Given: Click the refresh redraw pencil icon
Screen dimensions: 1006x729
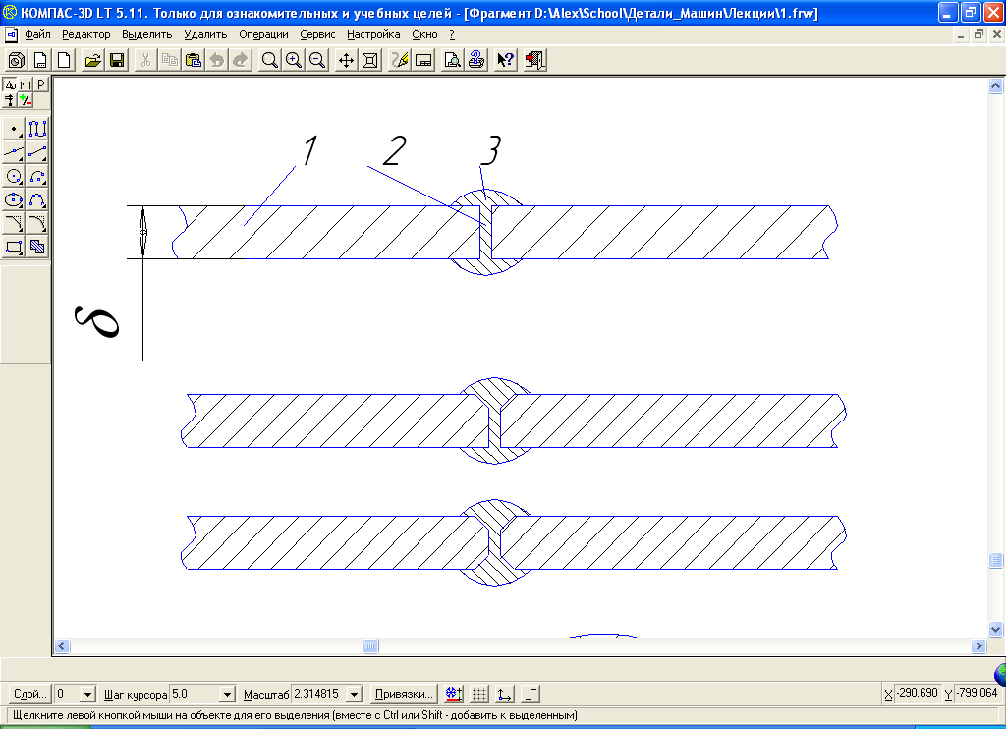Looking at the screenshot, I should (x=400, y=60).
